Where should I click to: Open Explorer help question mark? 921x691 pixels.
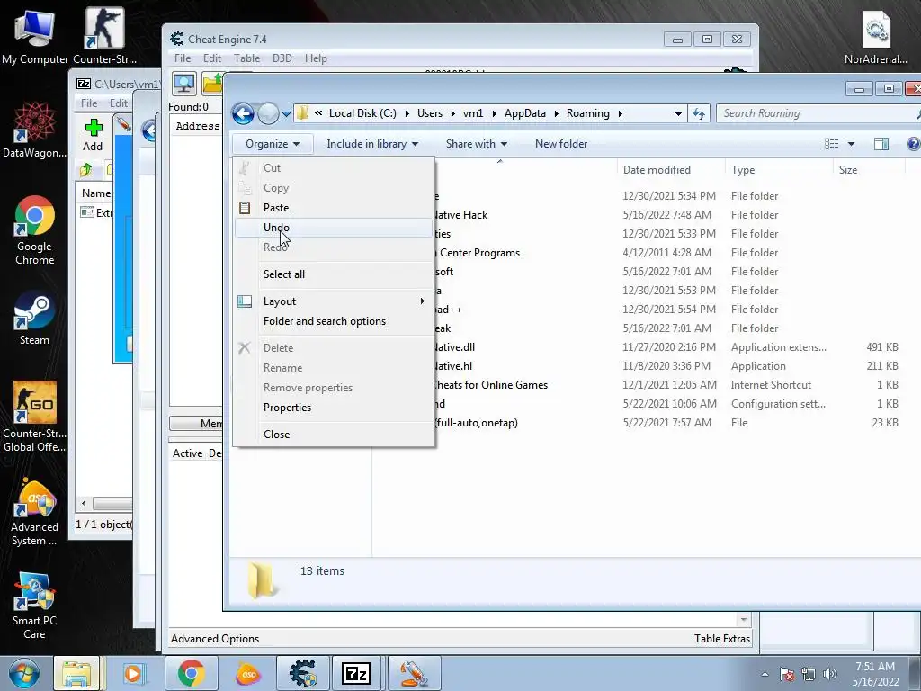point(914,144)
